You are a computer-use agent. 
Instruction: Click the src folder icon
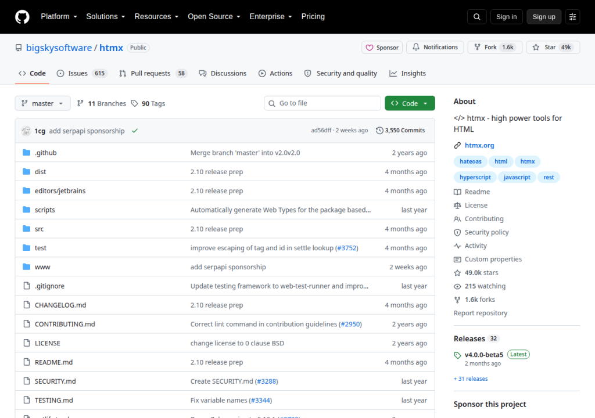[x=26, y=228]
